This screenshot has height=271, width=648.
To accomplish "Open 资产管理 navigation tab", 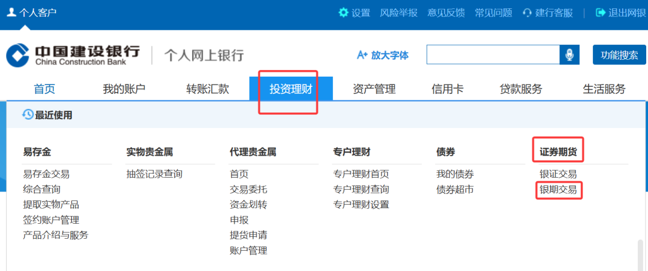I will tap(374, 89).
